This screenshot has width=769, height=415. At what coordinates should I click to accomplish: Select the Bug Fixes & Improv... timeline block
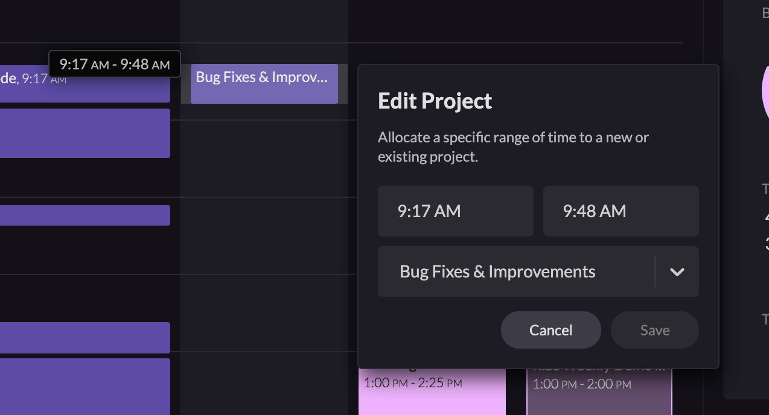click(x=264, y=84)
